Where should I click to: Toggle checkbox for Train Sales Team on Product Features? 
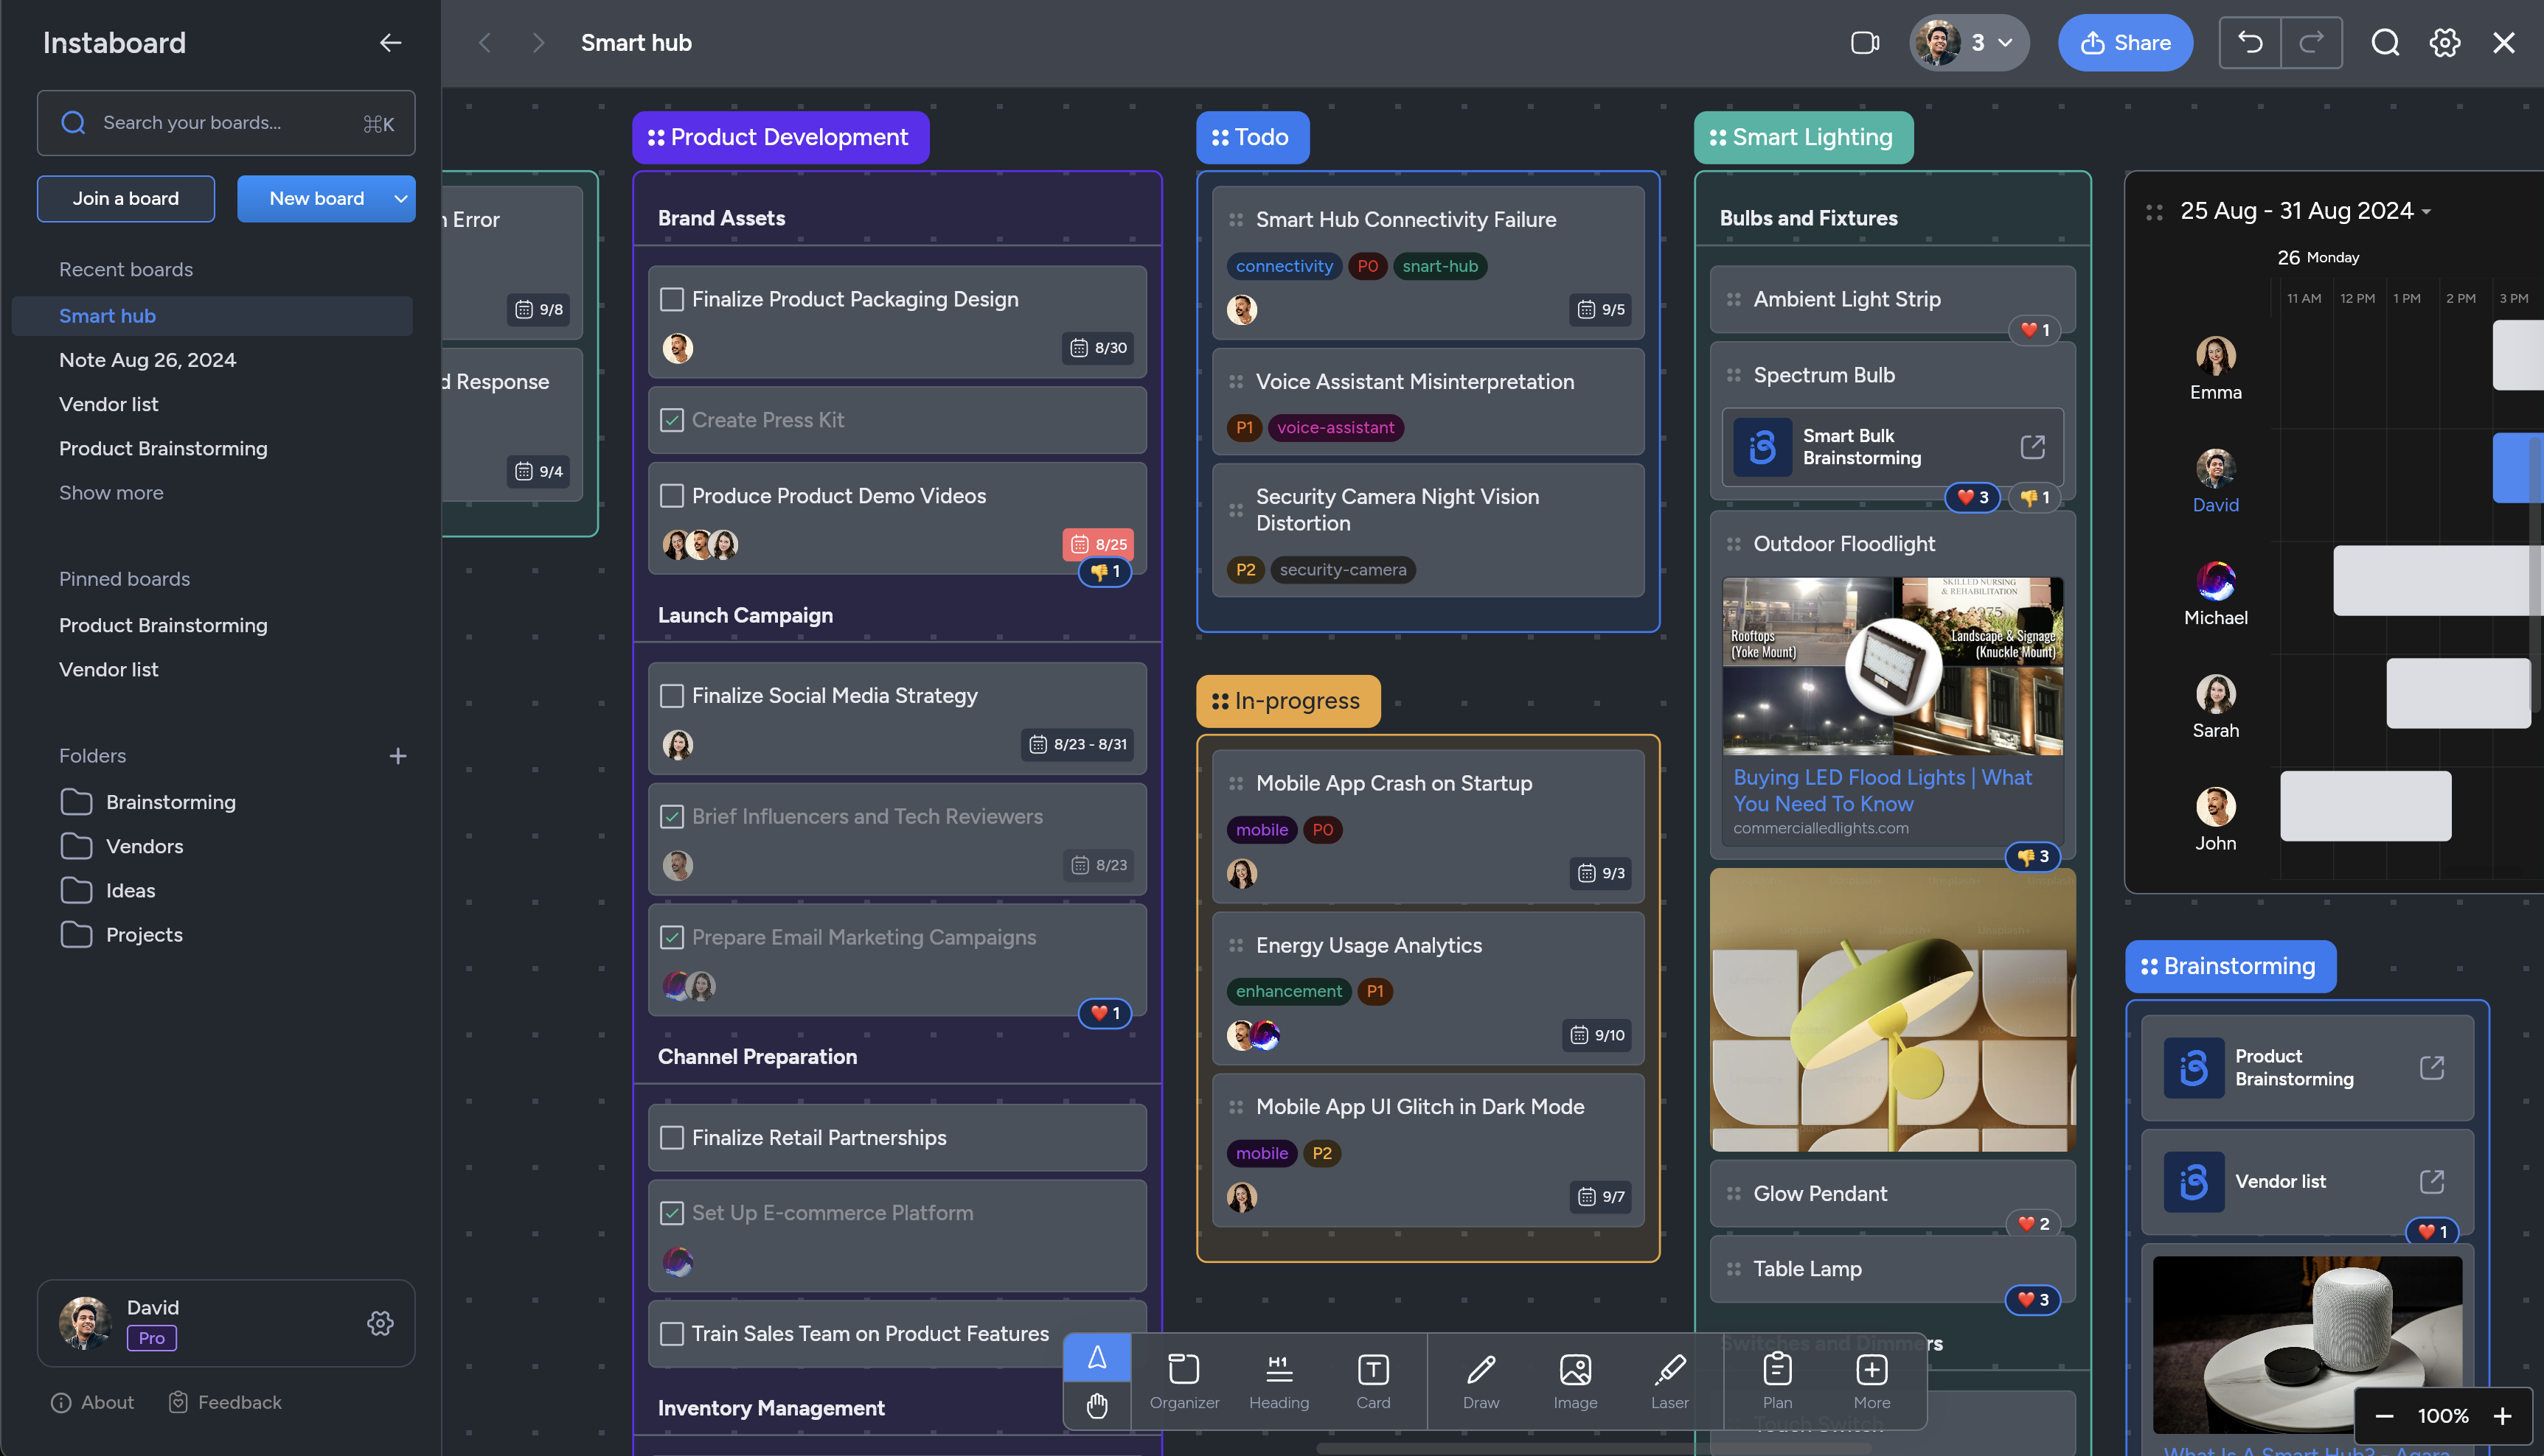(x=671, y=1334)
